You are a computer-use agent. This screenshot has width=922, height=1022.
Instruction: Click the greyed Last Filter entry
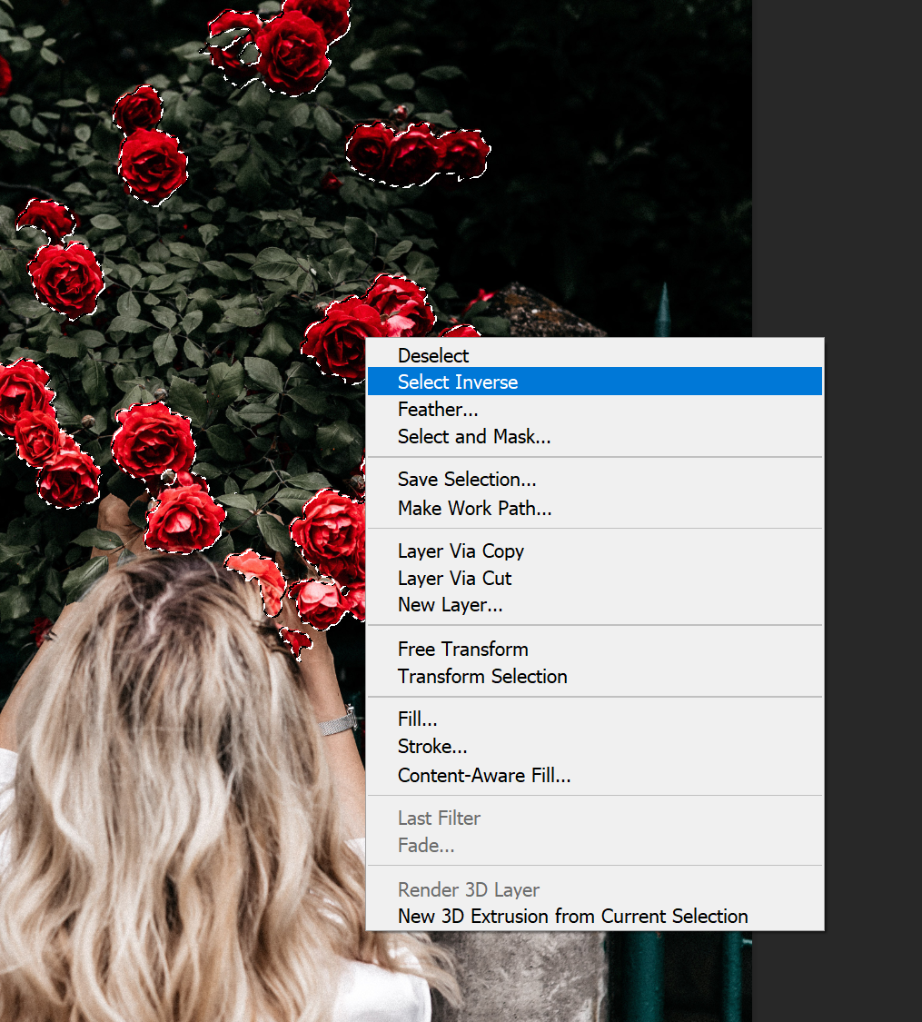594,818
